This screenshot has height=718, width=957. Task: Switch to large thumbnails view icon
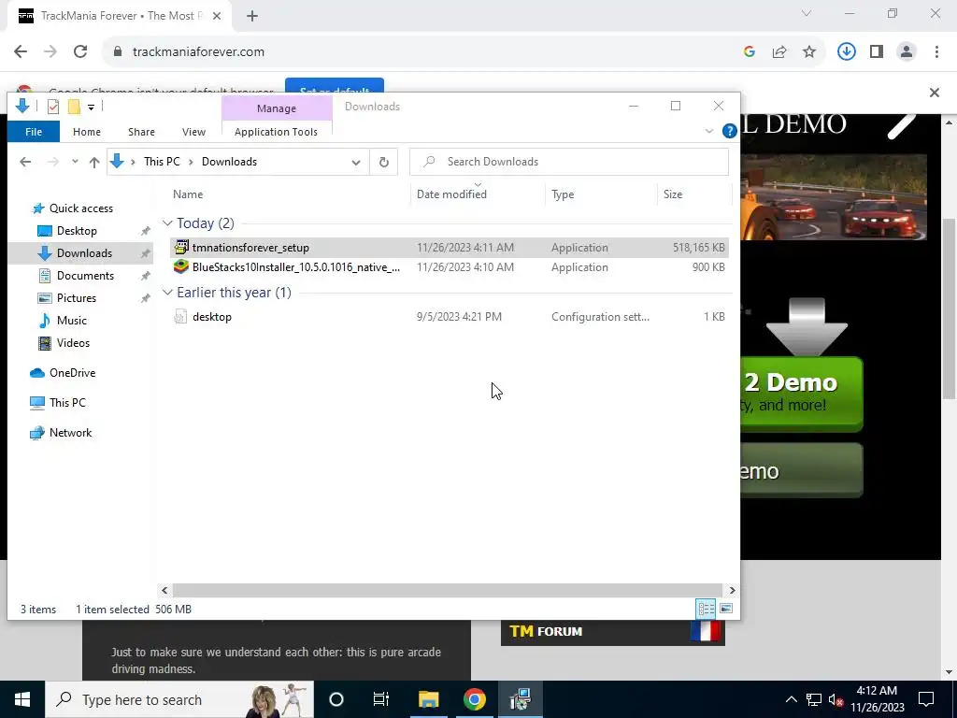point(725,609)
